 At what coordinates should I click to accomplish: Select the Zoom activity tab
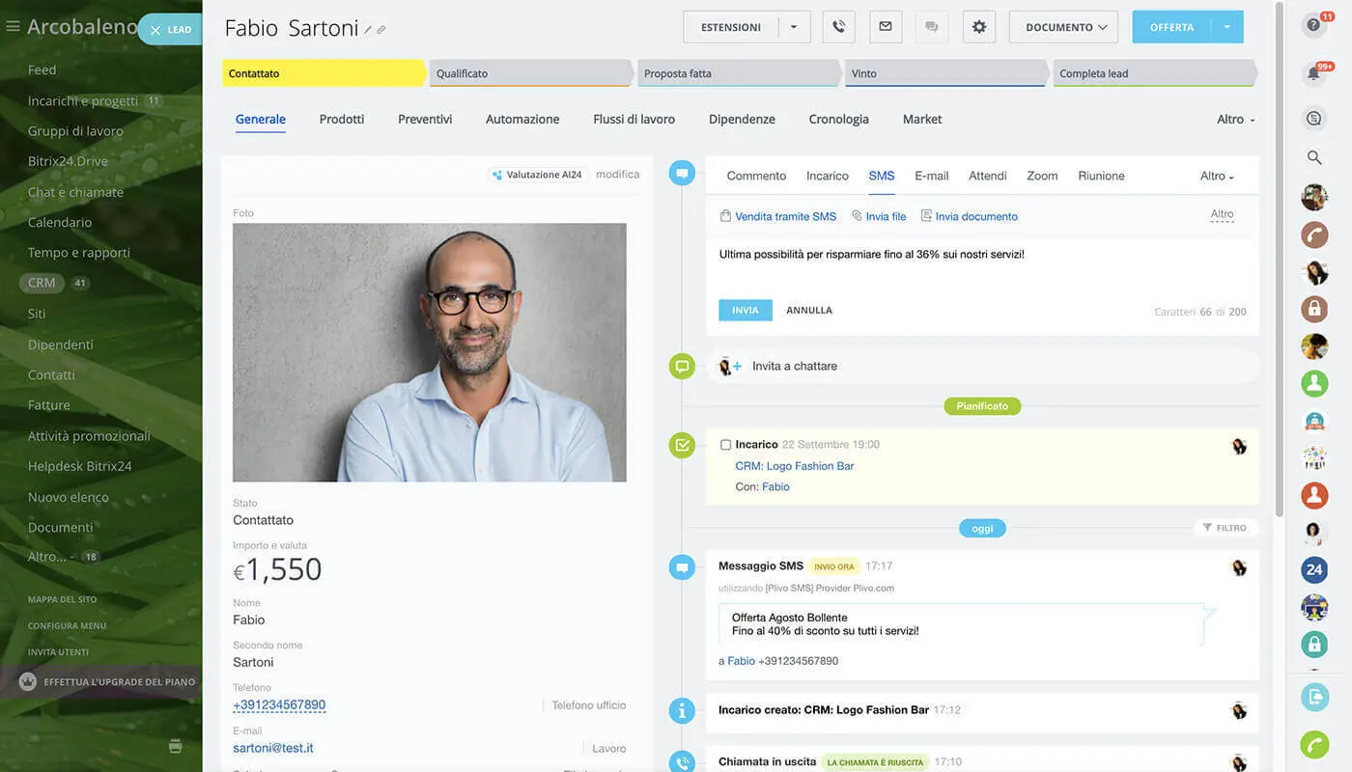(x=1042, y=176)
